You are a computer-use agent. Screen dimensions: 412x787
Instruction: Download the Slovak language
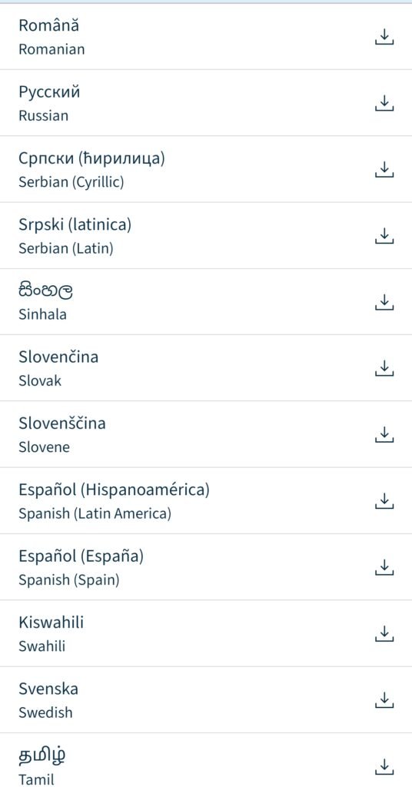pos(384,368)
